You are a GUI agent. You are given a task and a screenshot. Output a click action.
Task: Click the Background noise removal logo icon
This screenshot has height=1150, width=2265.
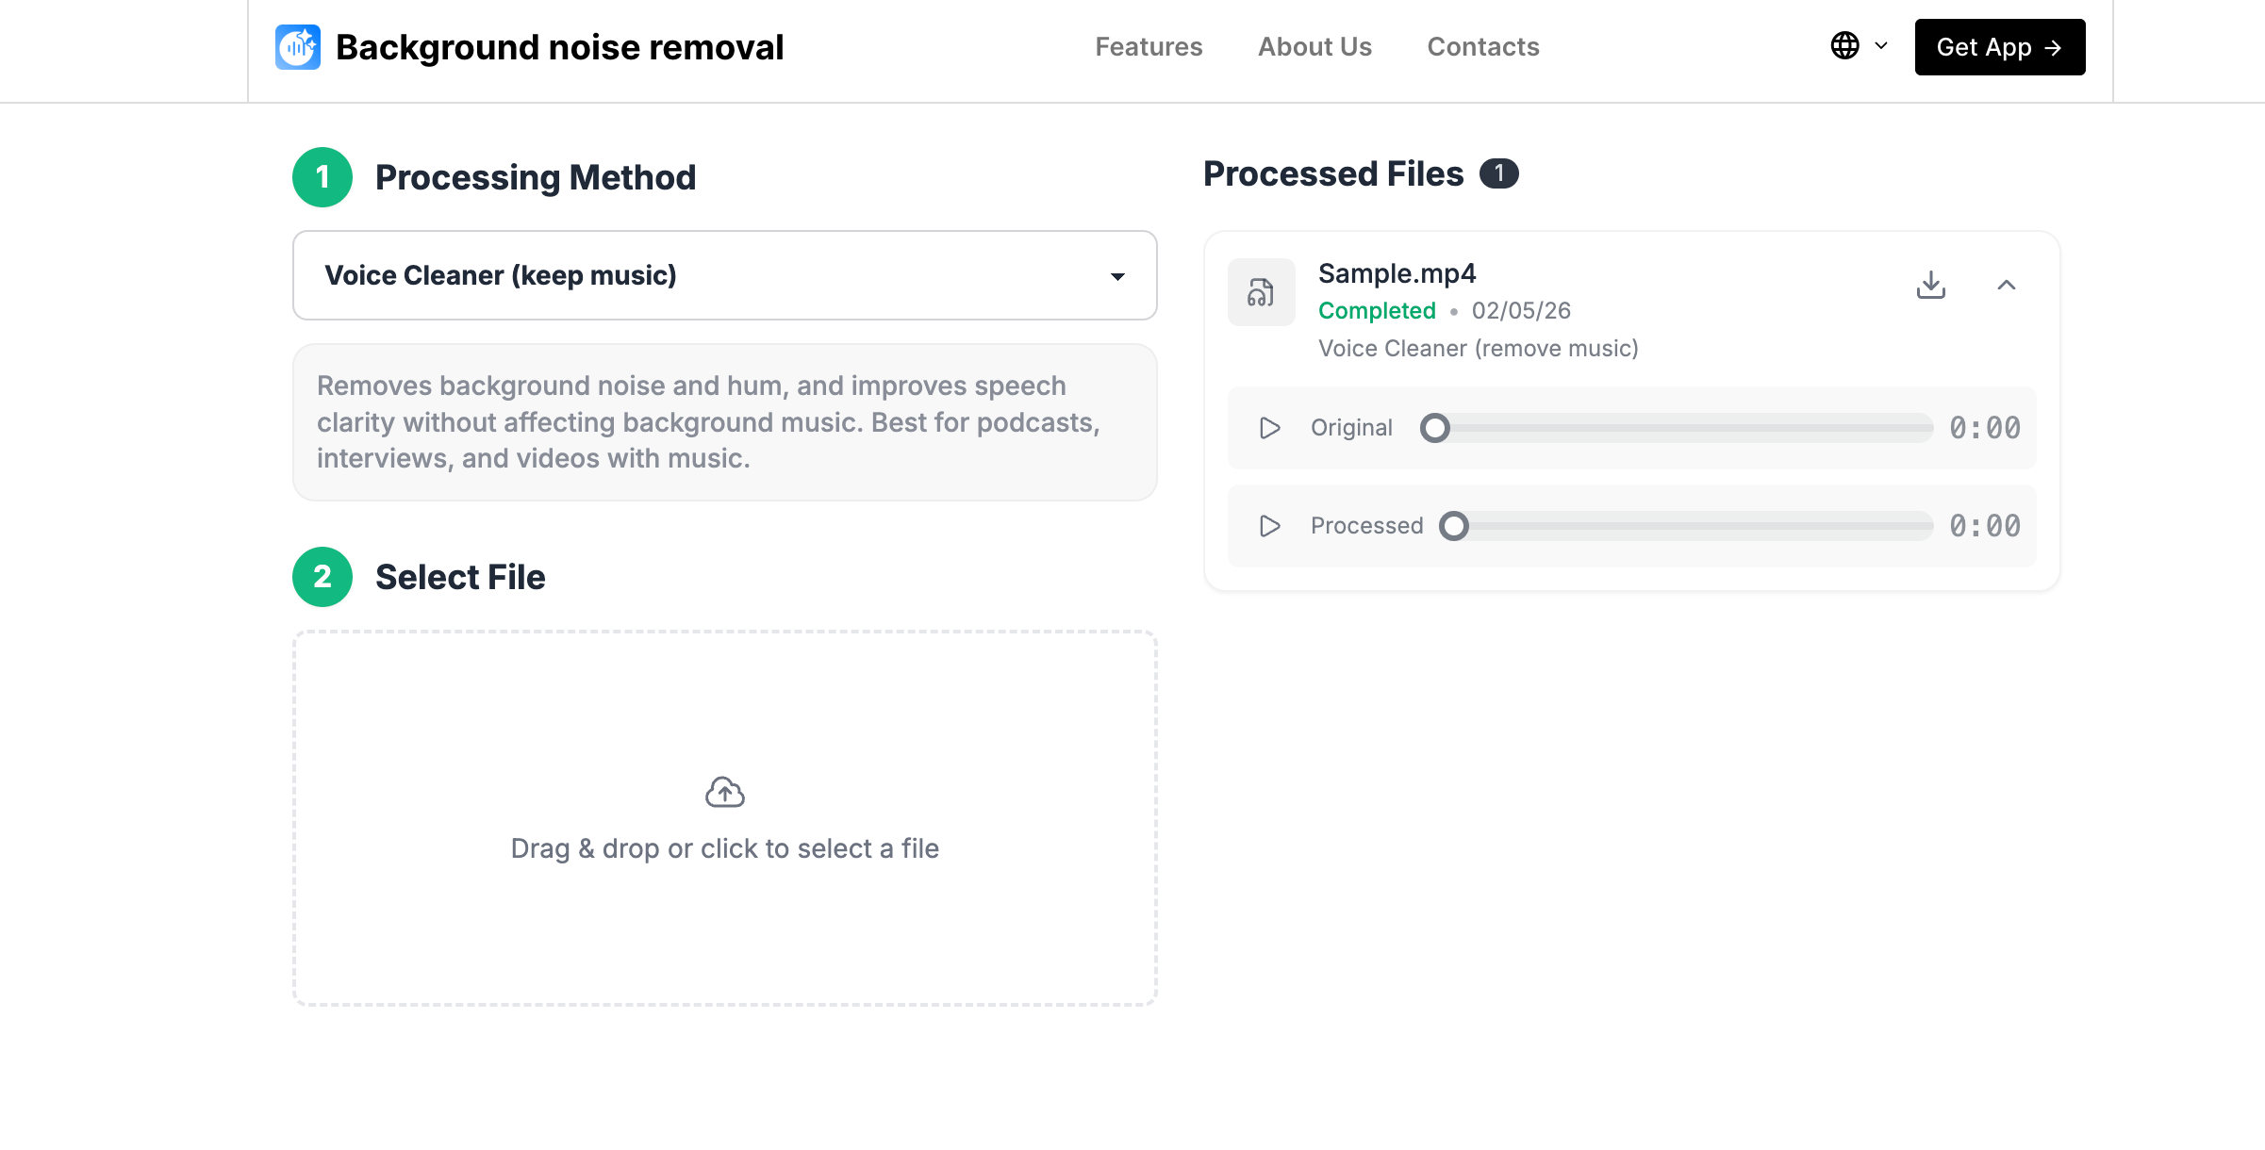coord(298,47)
